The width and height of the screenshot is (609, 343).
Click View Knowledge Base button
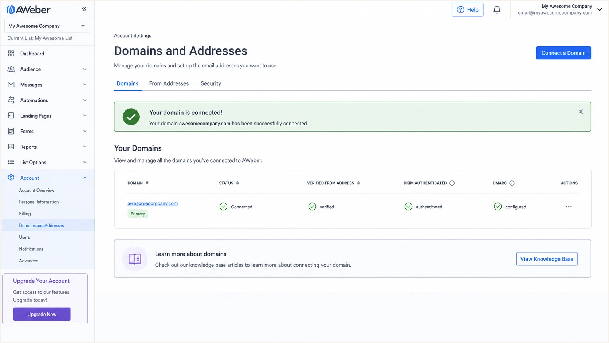[x=547, y=259]
